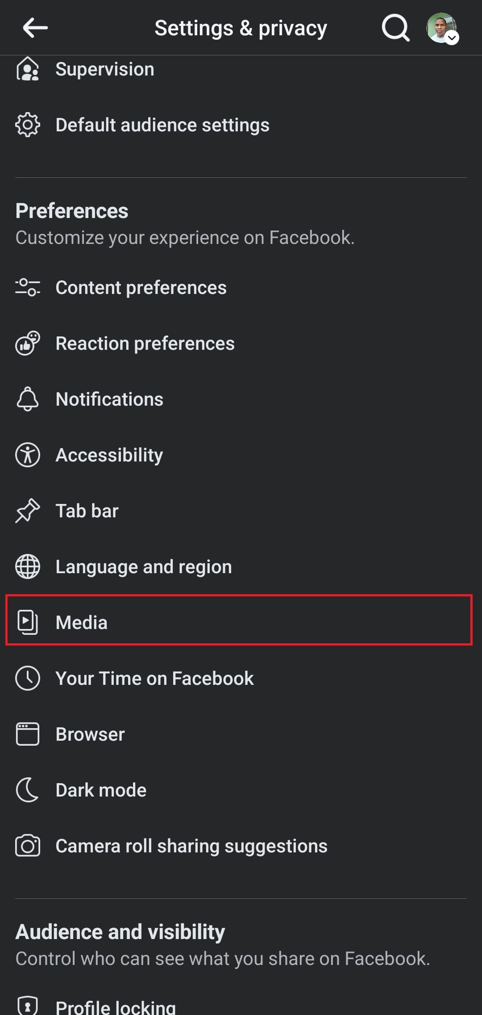Click the Language and region globe icon
The width and height of the screenshot is (482, 1015).
28,567
